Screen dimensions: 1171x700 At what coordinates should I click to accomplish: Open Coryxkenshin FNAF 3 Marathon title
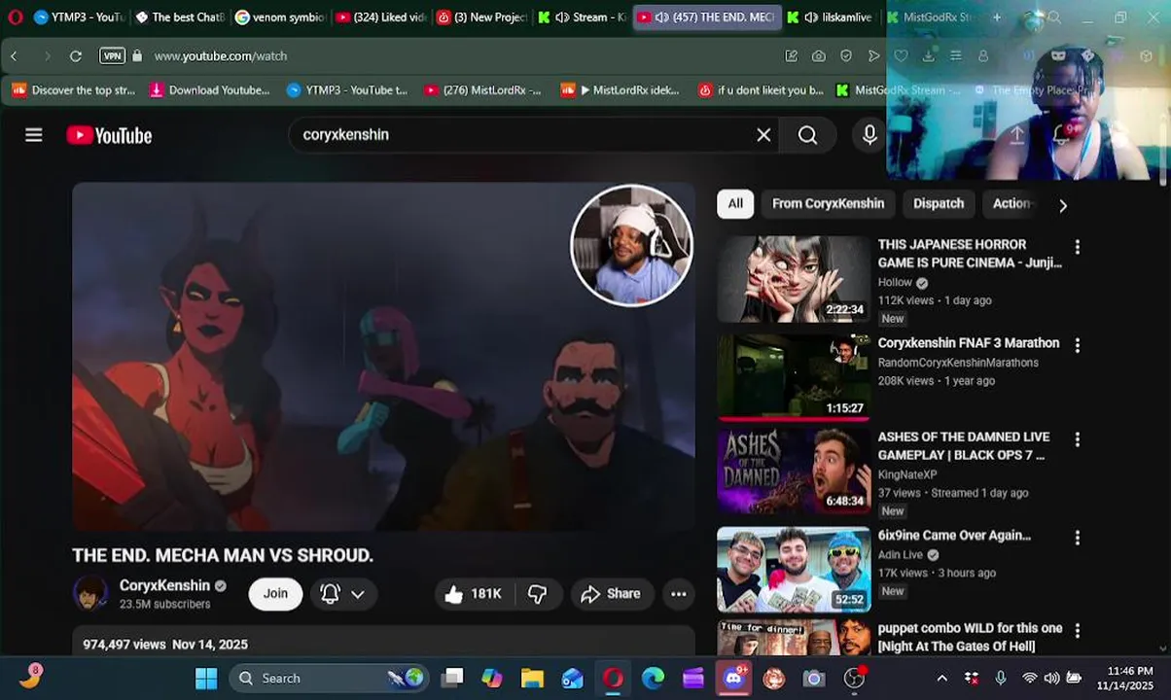point(969,343)
